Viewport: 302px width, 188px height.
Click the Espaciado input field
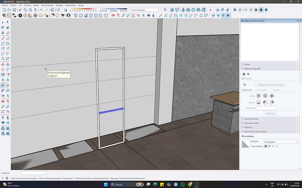266,108
